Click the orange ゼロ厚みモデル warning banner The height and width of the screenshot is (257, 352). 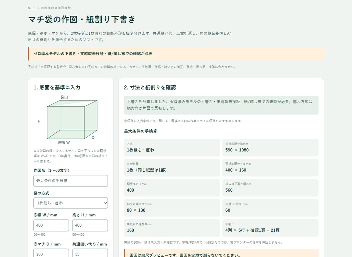[176, 54]
